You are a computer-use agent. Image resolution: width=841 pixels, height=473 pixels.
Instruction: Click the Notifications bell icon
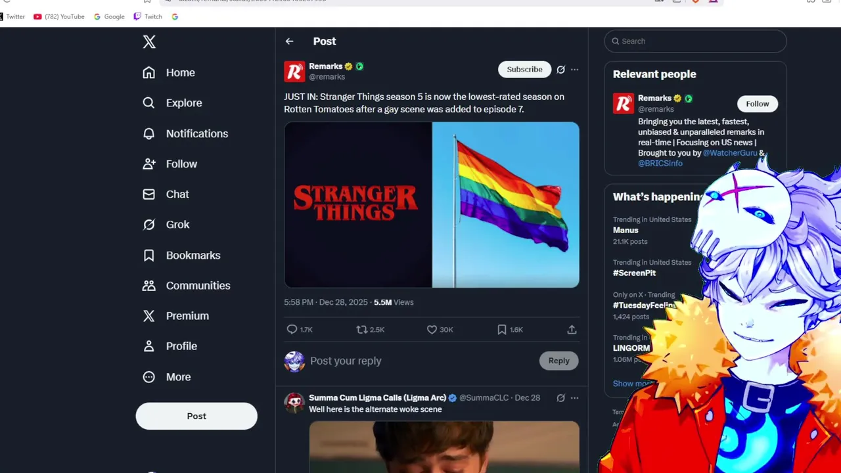coord(149,133)
